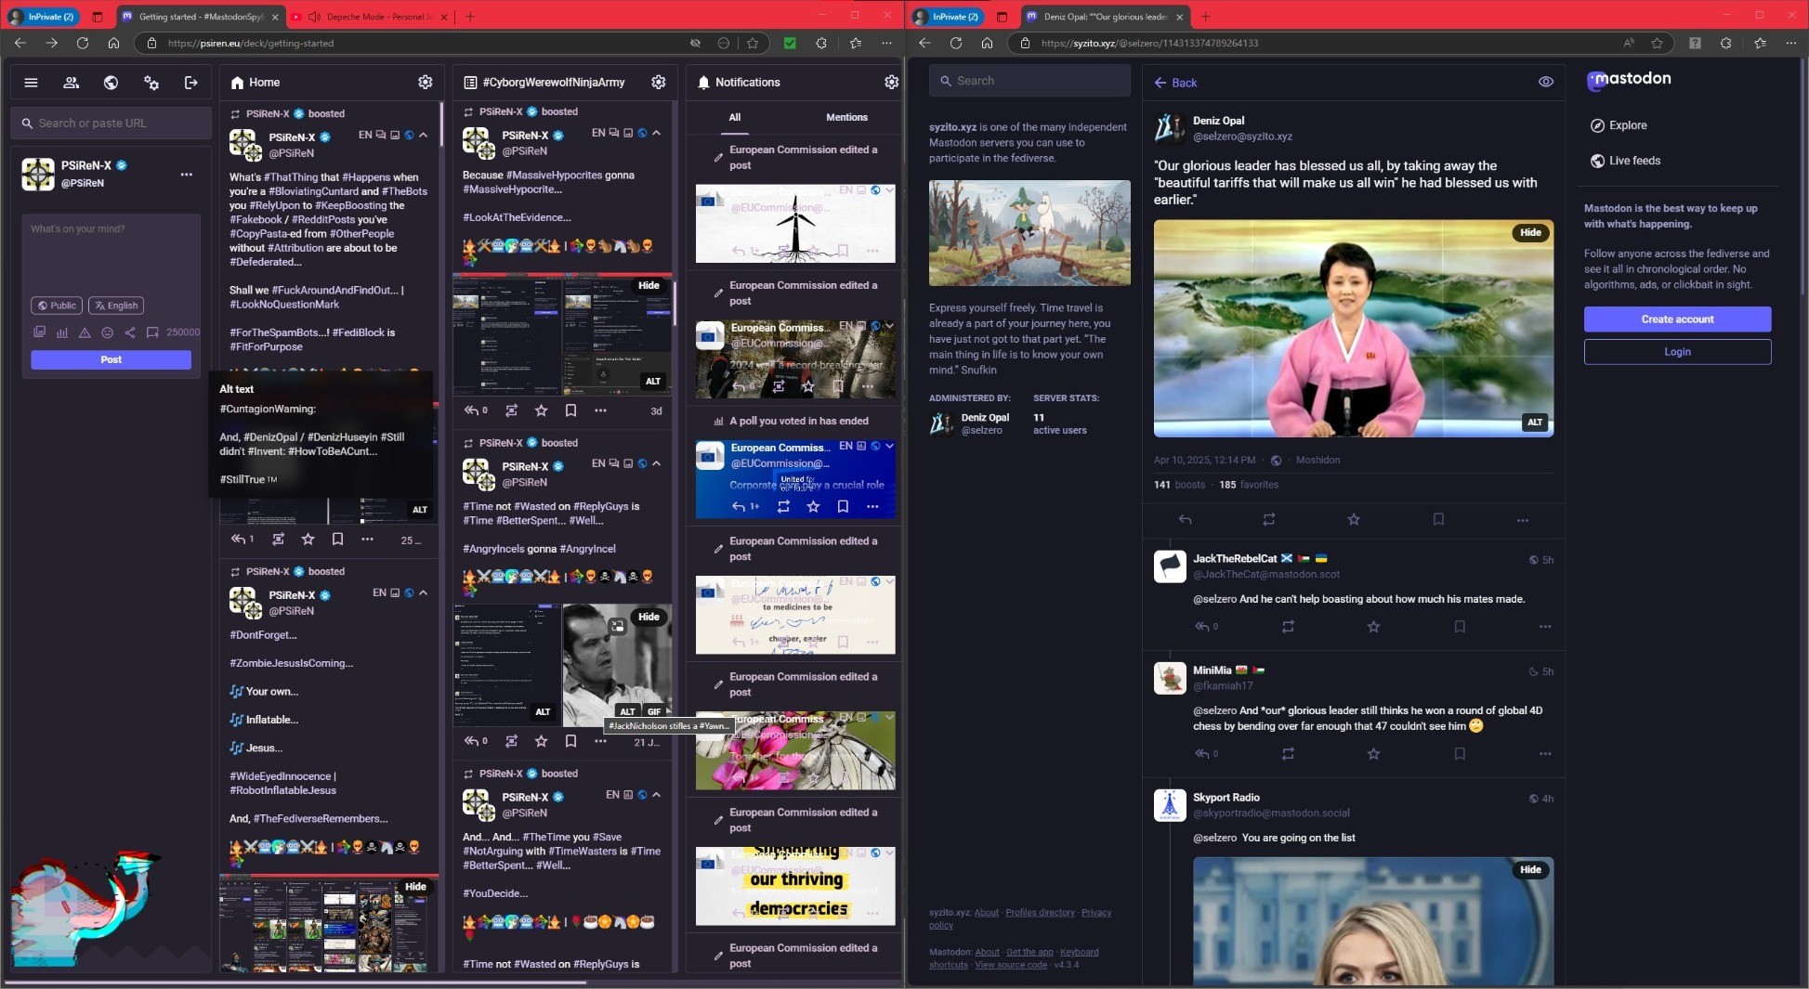1809x989 pixels.
Task: Go Back from the Deniz Opal post
Action: point(1175,83)
